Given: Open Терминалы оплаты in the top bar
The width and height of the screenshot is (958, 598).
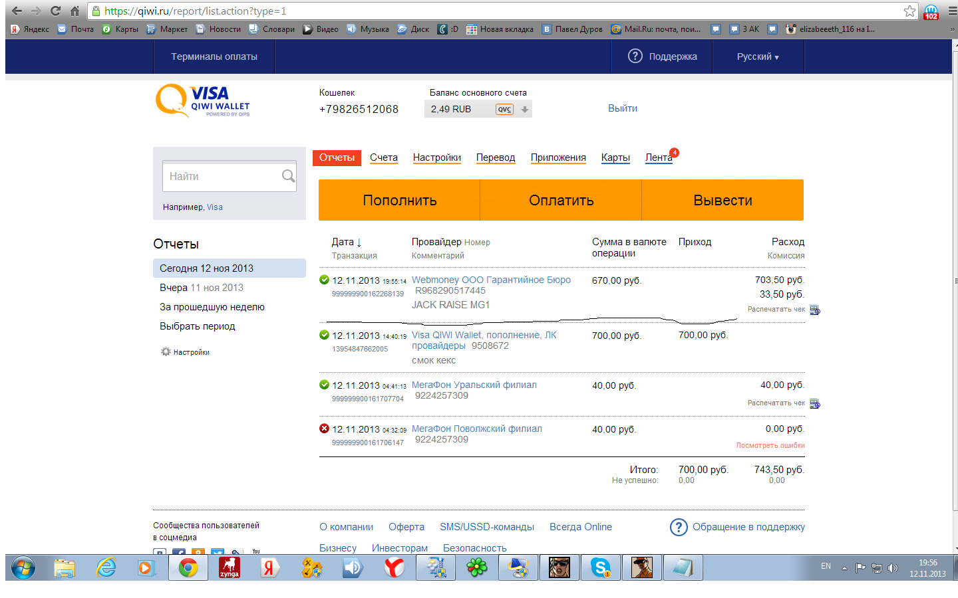Looking at the screenshot, I should click(x=214, y=56).
